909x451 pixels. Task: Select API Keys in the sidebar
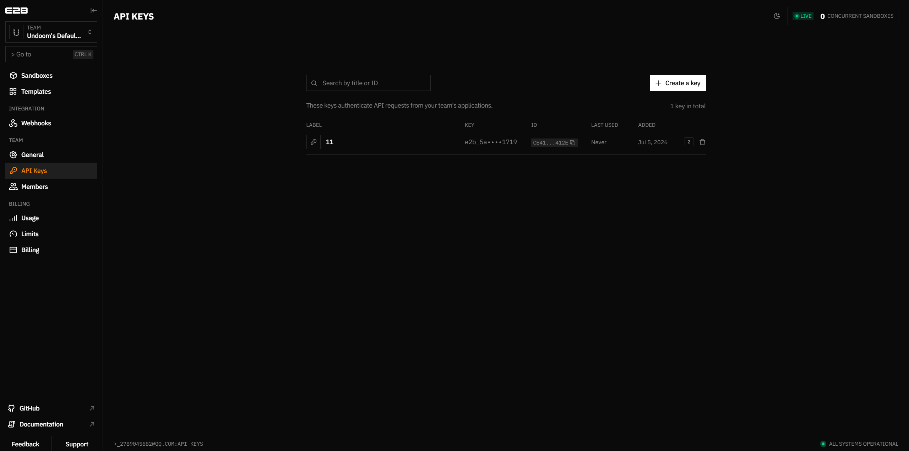(x=51, y=171)
